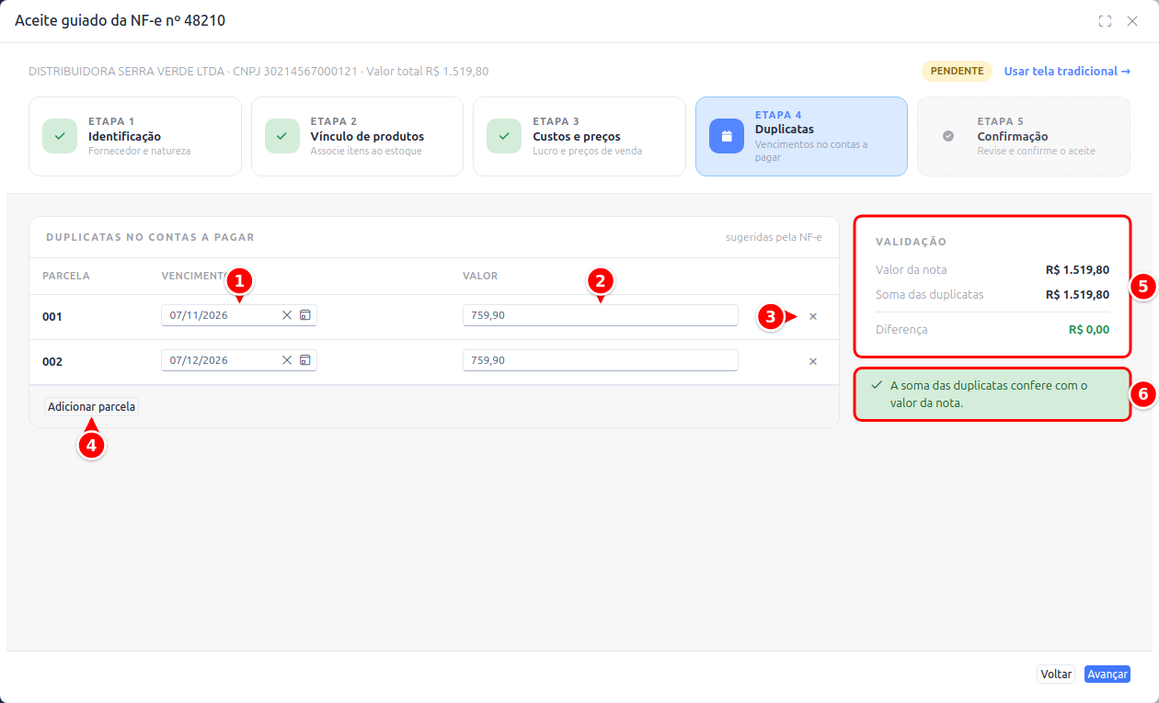Click Etapa 3 green check icon
The height and width of the screenshot is (703, 1159).
click(504, 136)
